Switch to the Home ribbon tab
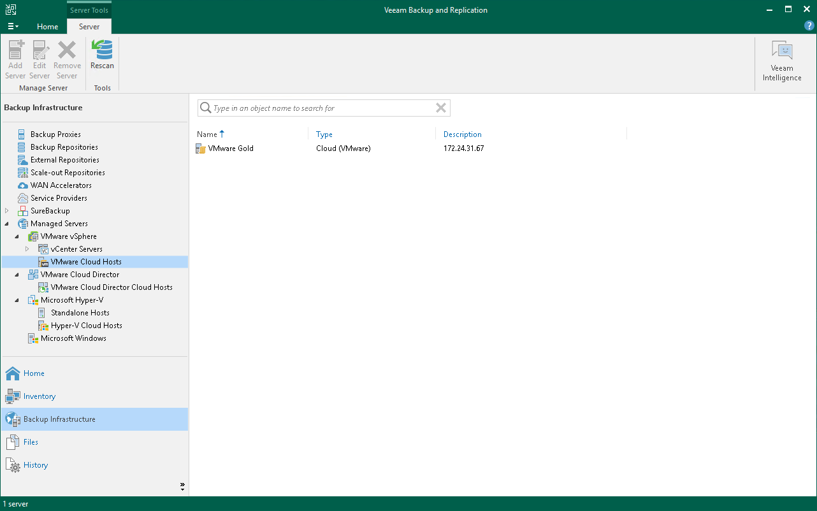Image resolution: width=817 pixels, height=511 pixels. pyautogui.click(x=48, y=27)
